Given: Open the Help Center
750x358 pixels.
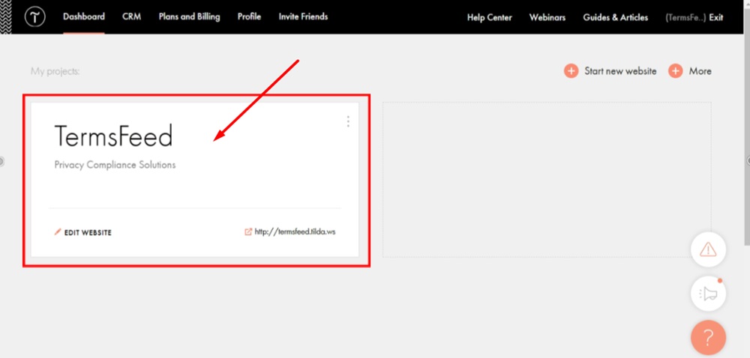Looking at the screenshot, I should (489, 18).
